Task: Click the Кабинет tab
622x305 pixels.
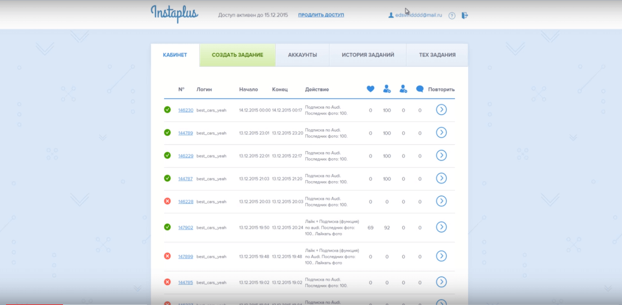Action: 175,55
